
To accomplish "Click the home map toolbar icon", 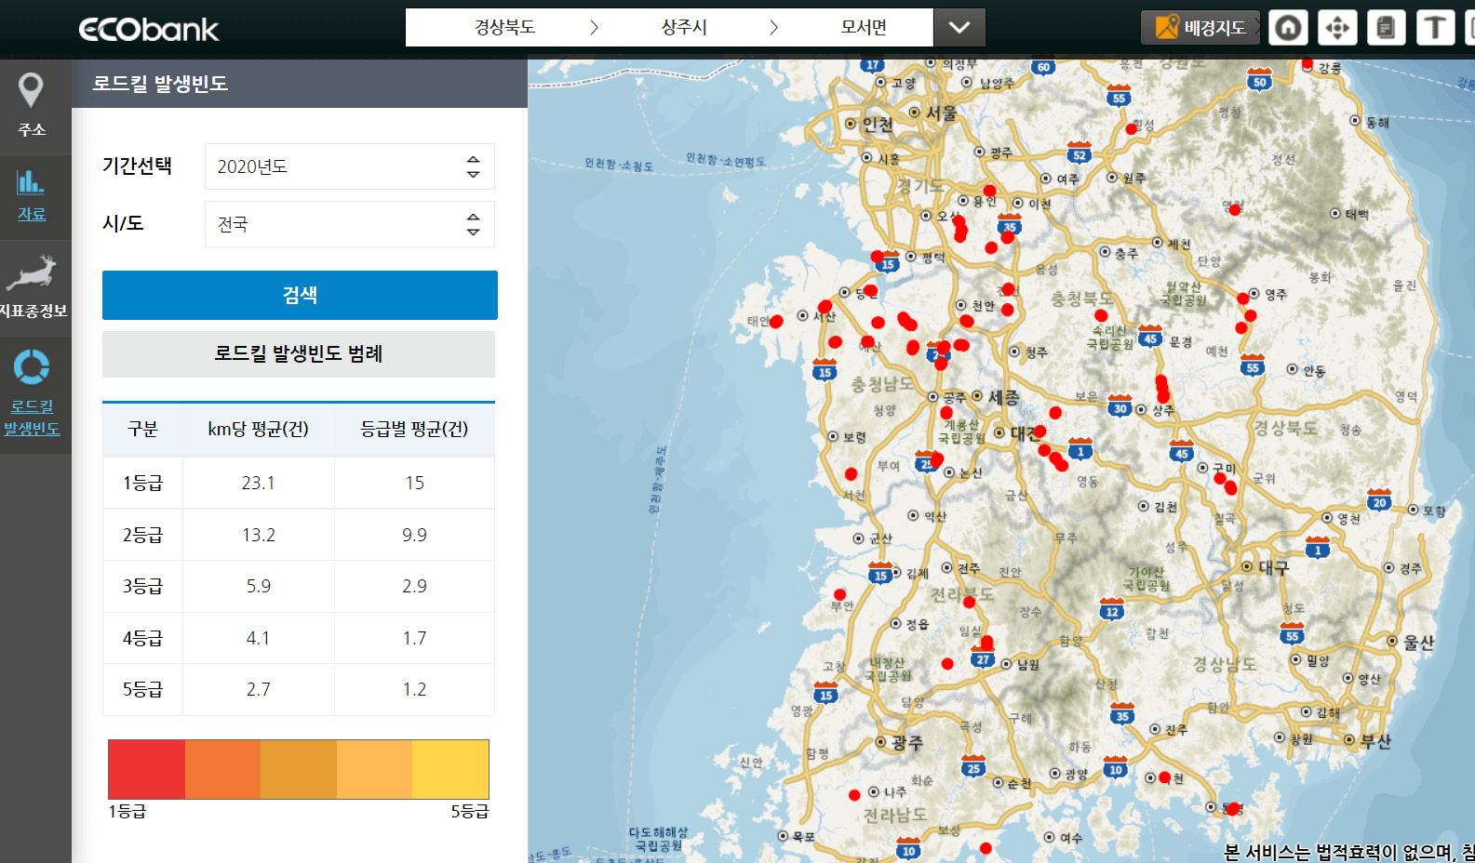I will tap(1288, 28).
